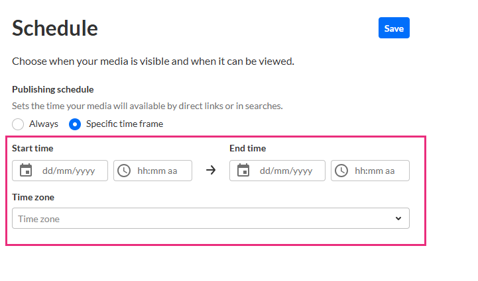This screenshot has height=281, width=478.
Task: Click the Publishing schedule section label
Action: [x=53, y=89]
